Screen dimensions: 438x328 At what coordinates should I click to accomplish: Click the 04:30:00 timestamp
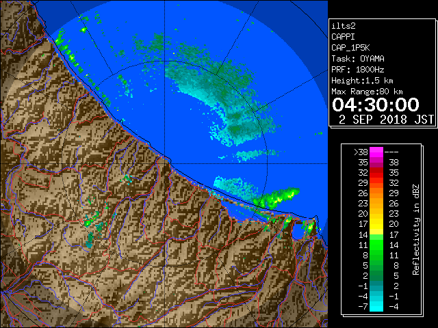(376, 105)
